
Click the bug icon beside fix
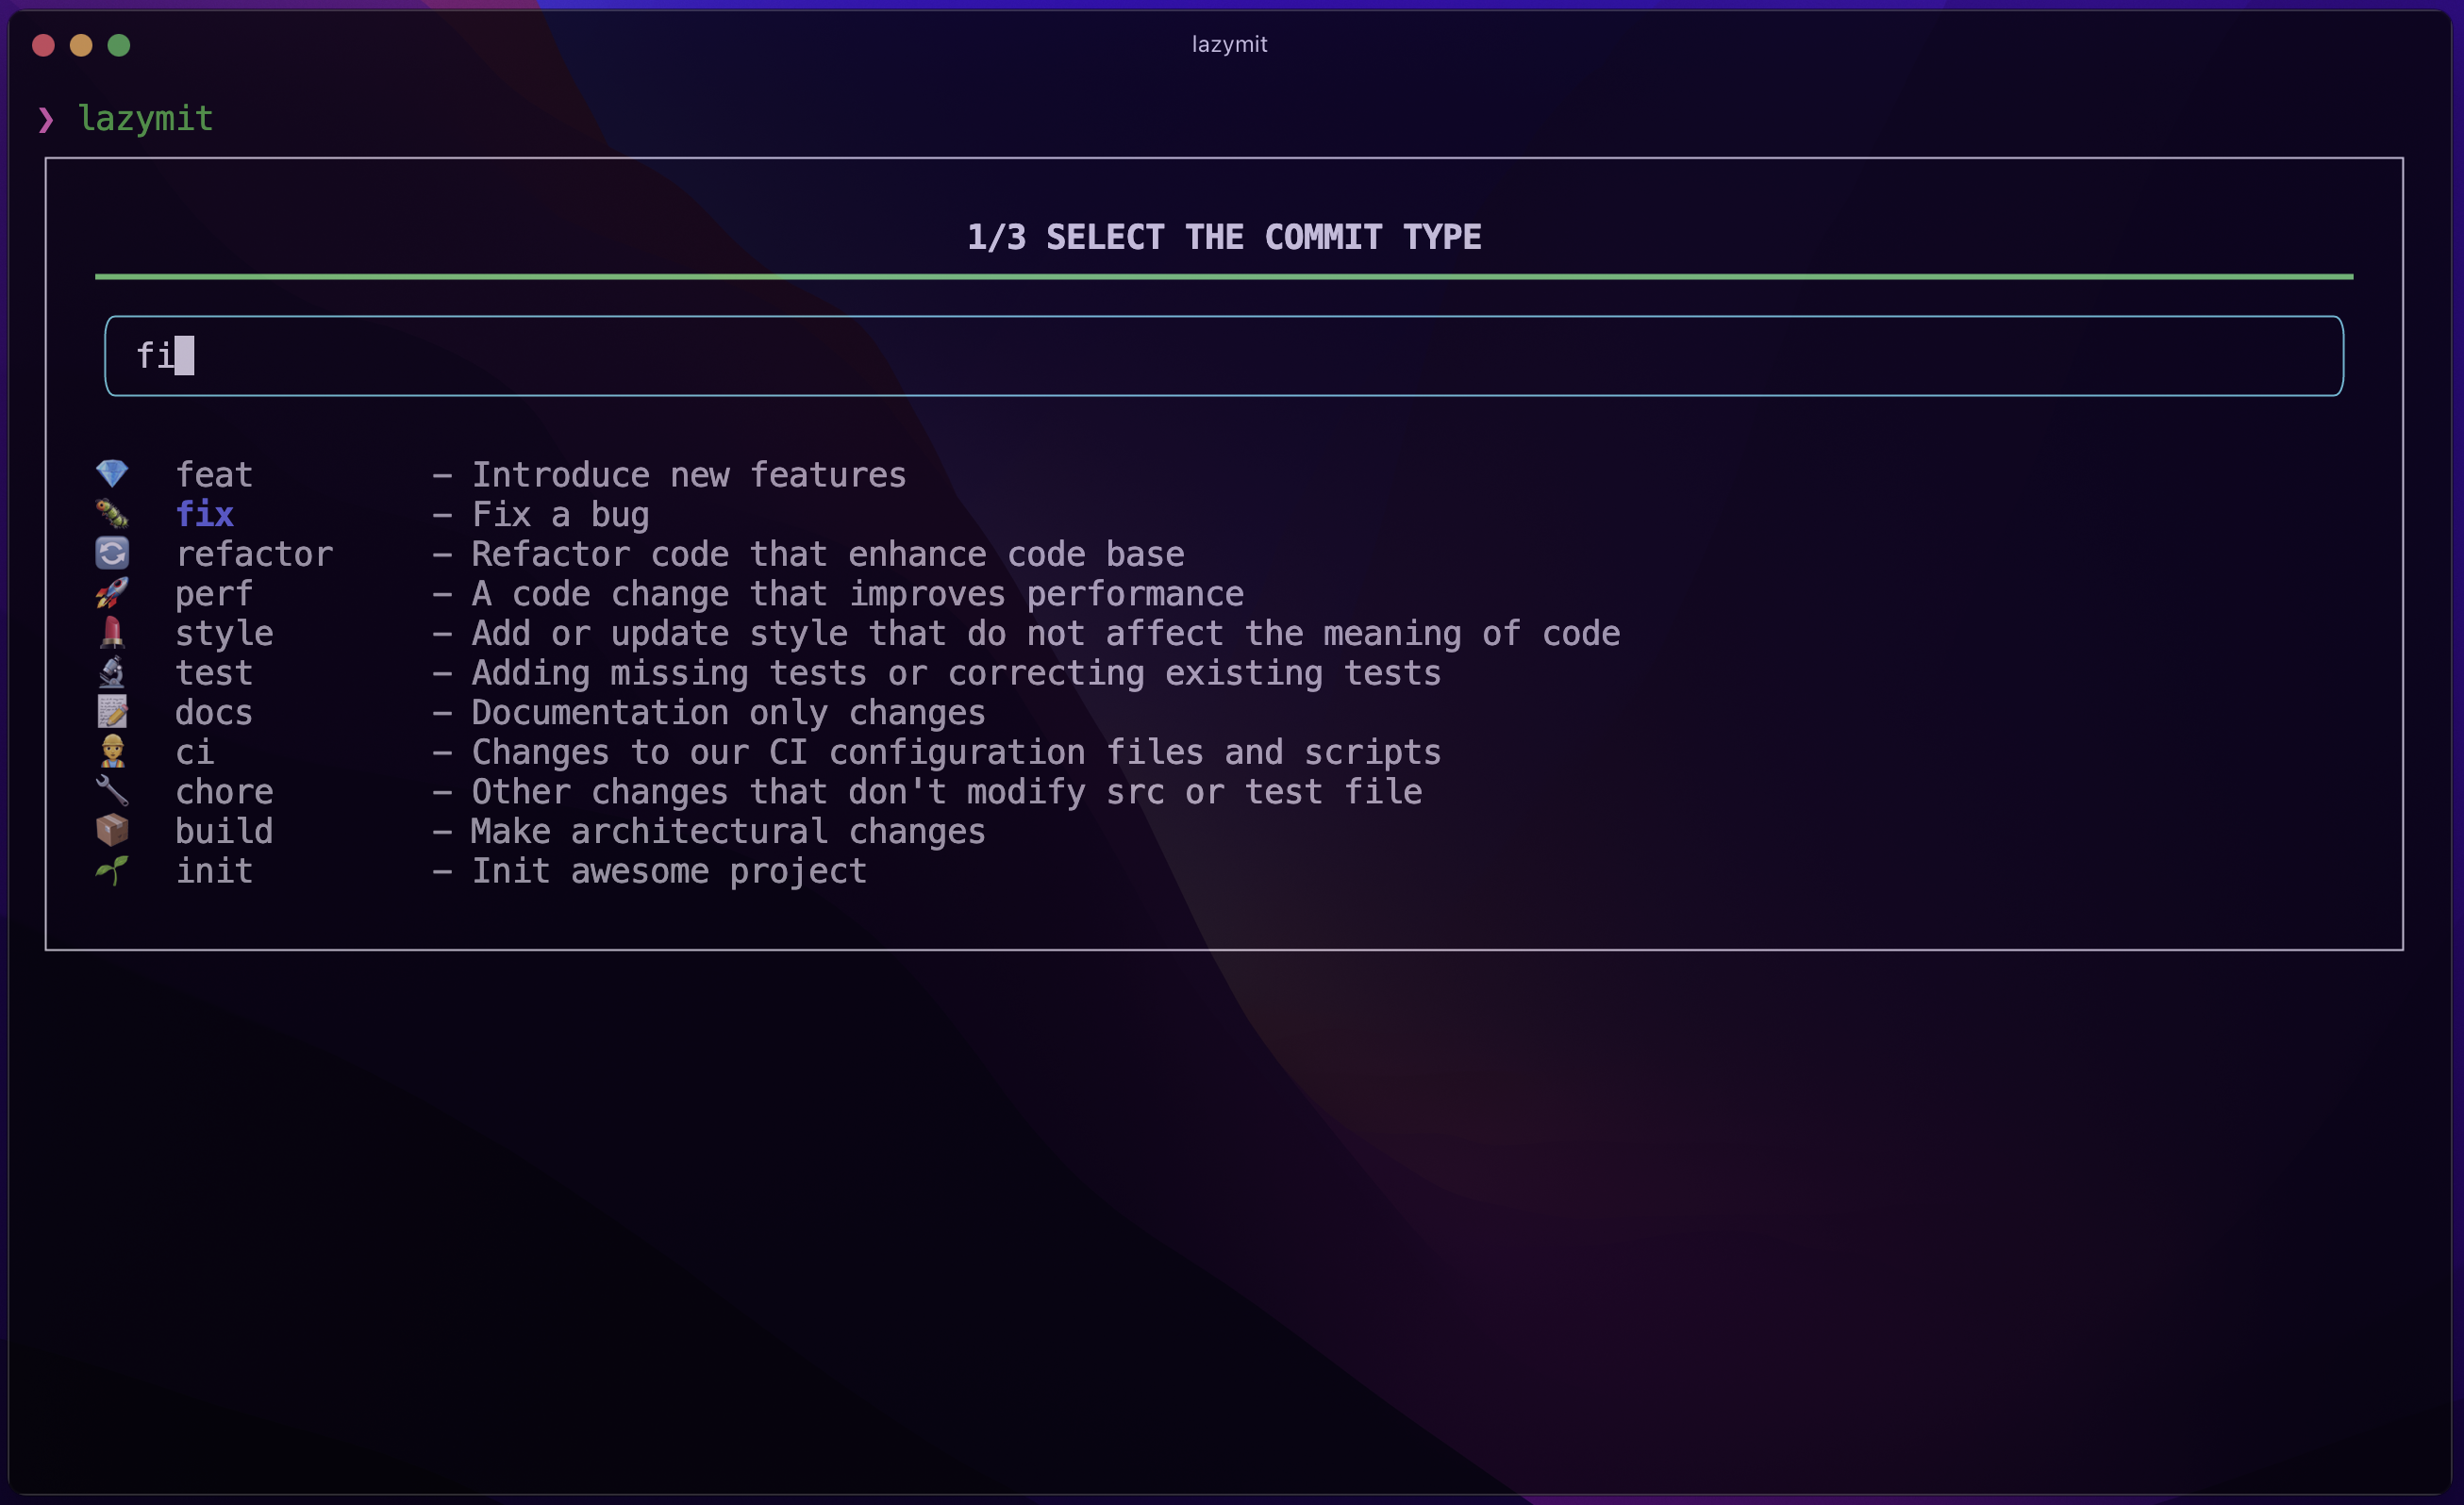(112, 514)
